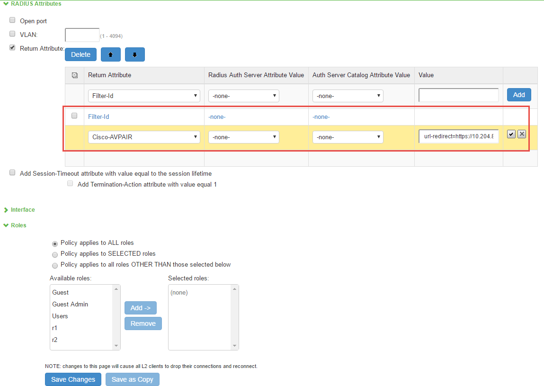Click -none- link under Auth Server Catalog column
The image size is (544, 386).
tap(321, 117)
